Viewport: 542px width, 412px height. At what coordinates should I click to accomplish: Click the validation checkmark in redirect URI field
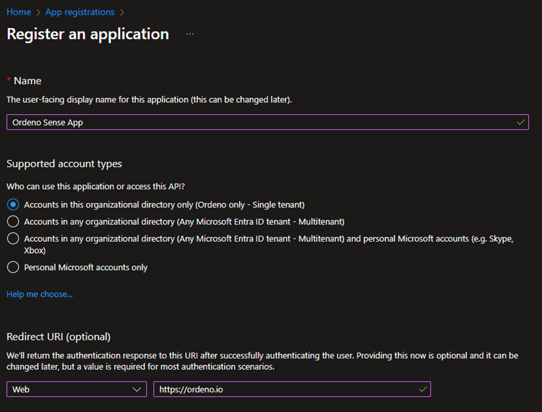pyautogui.click(x=423, y=389)
